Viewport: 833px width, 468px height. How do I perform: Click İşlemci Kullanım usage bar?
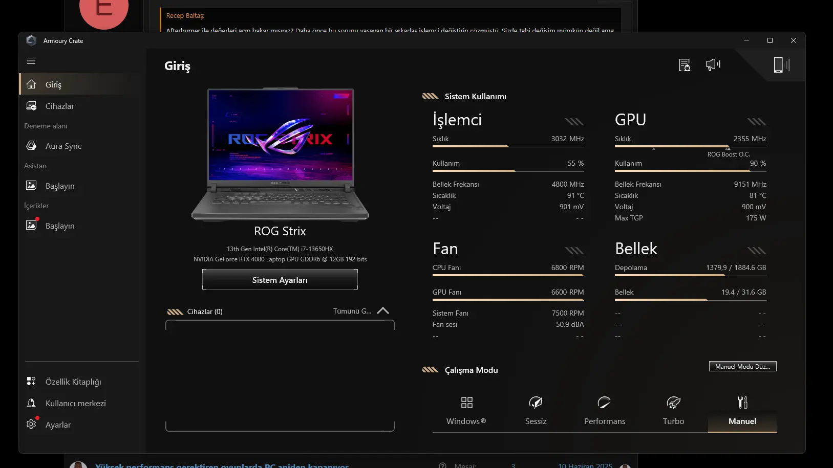pos(508,171)
